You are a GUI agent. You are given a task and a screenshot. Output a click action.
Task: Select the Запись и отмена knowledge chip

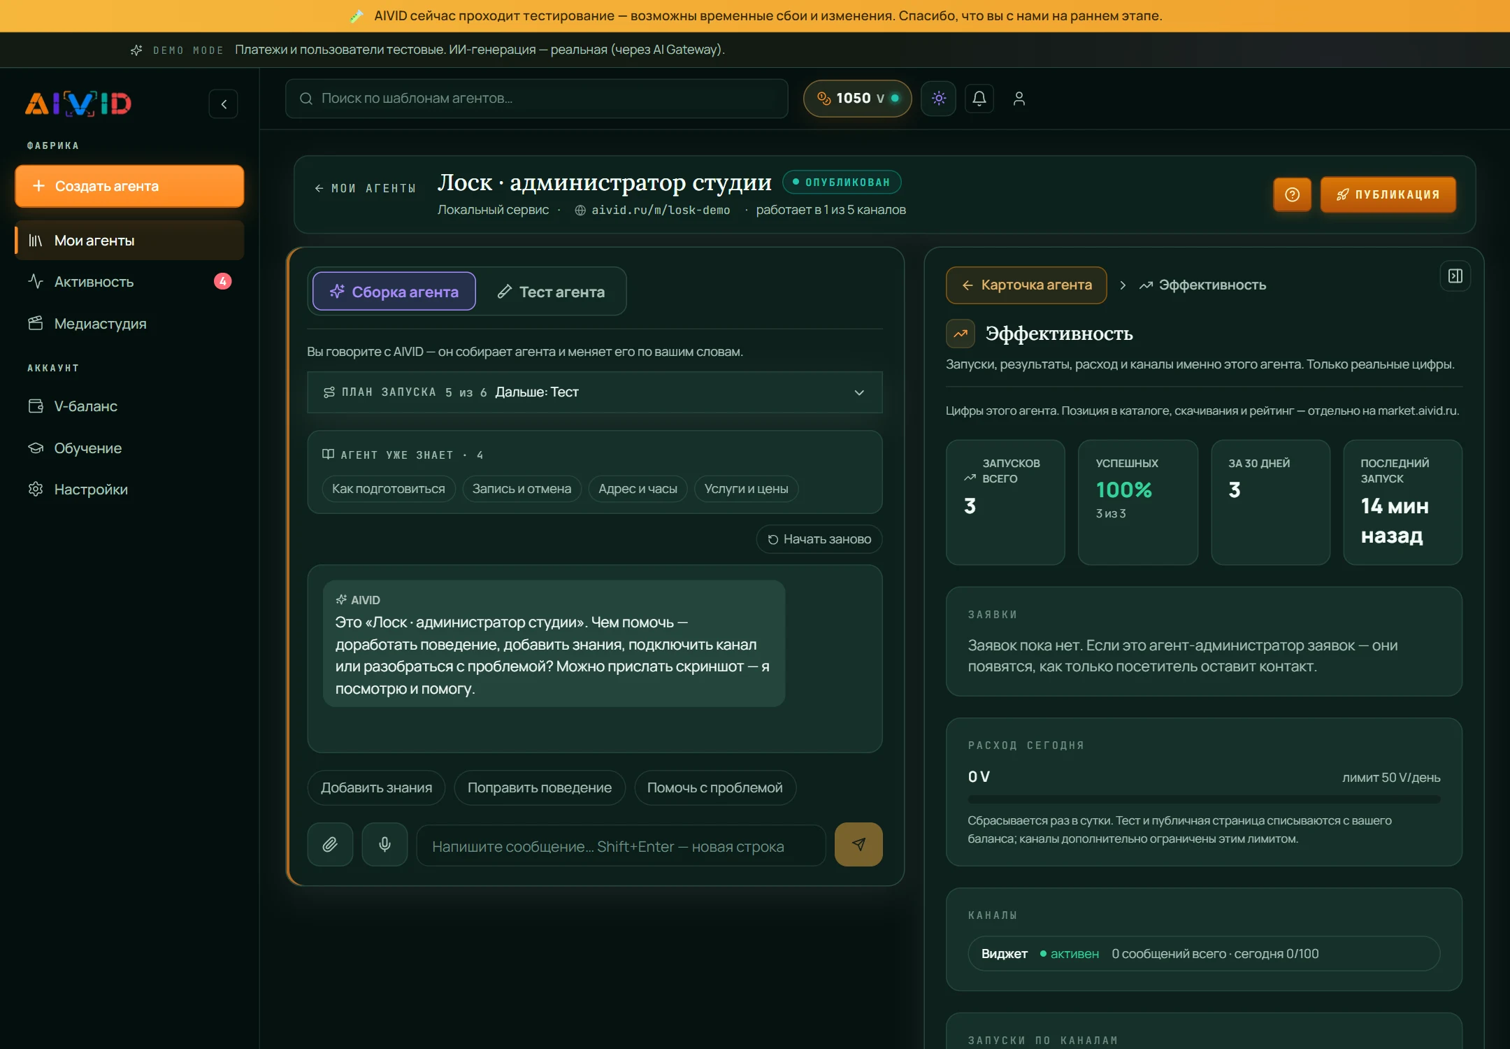(x=522, y=489)
